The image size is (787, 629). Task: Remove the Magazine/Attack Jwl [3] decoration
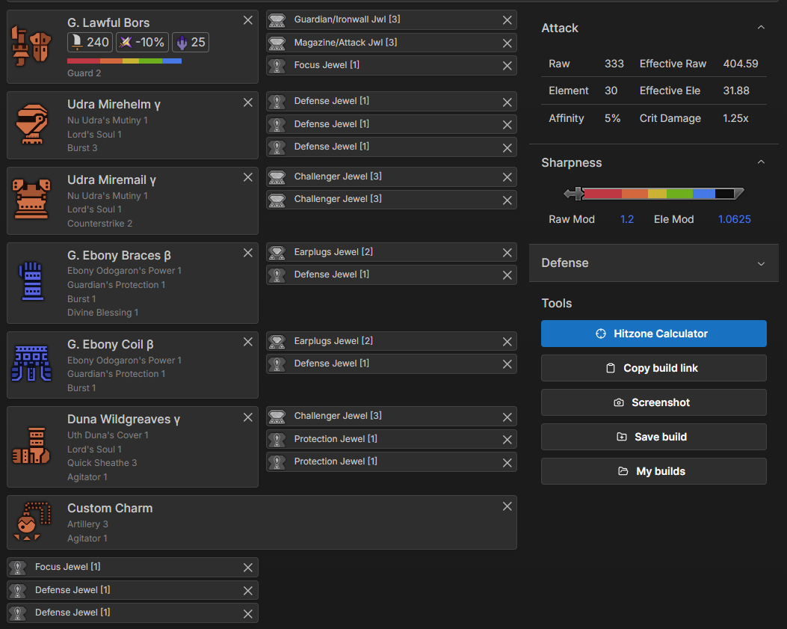[x=507, y=43]
